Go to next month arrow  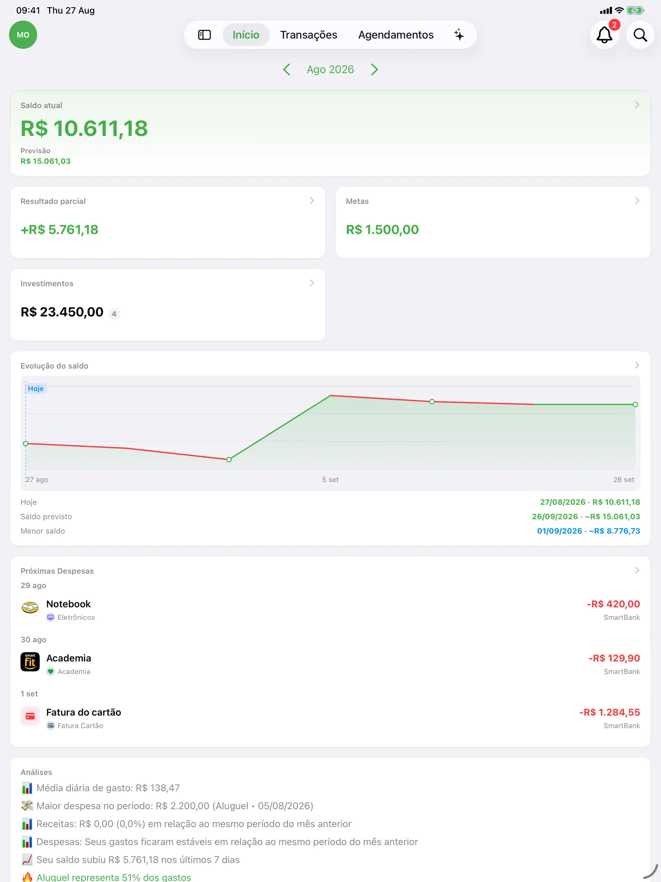click(374, 69)
